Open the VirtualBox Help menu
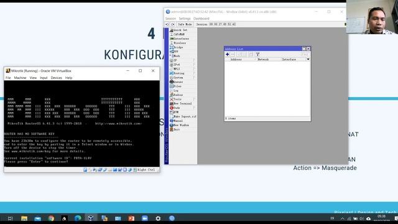The width and height of the screenshot is (398, 224). click(x=68, y=78)
